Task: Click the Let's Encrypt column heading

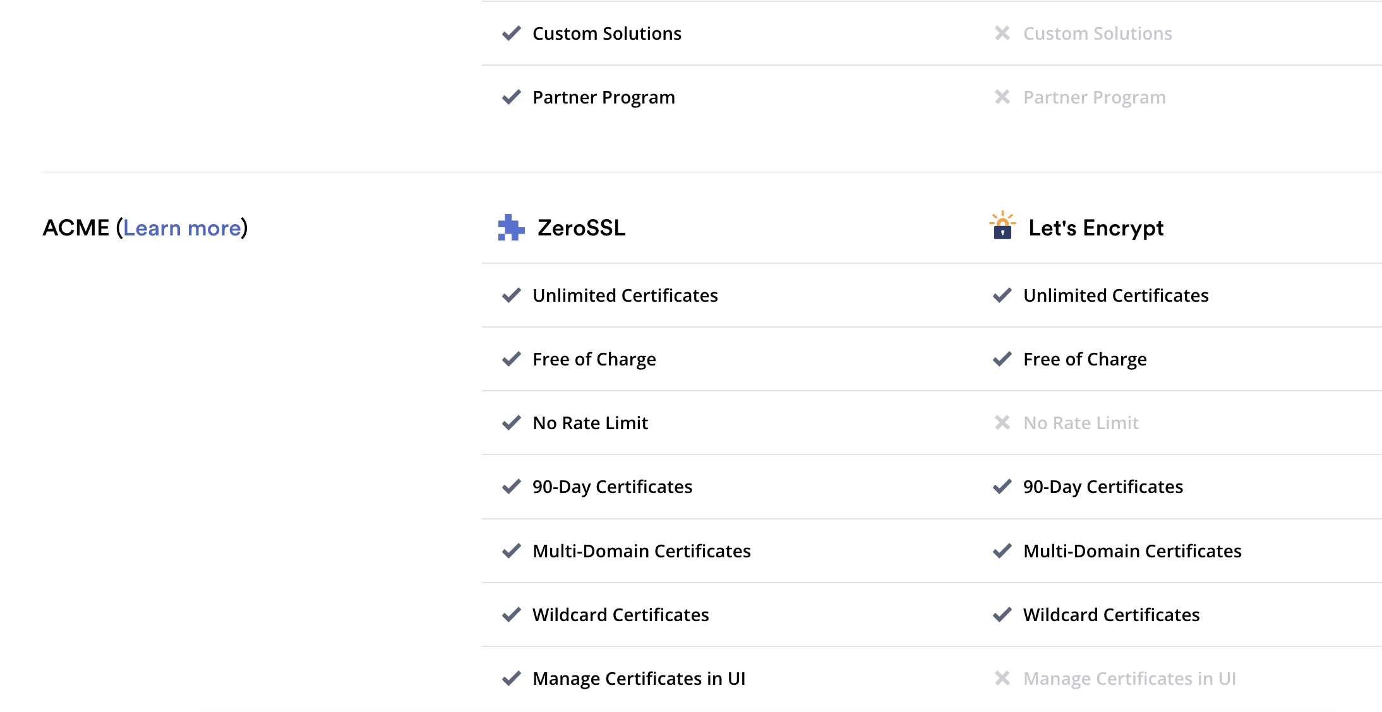Action: 1096,228
